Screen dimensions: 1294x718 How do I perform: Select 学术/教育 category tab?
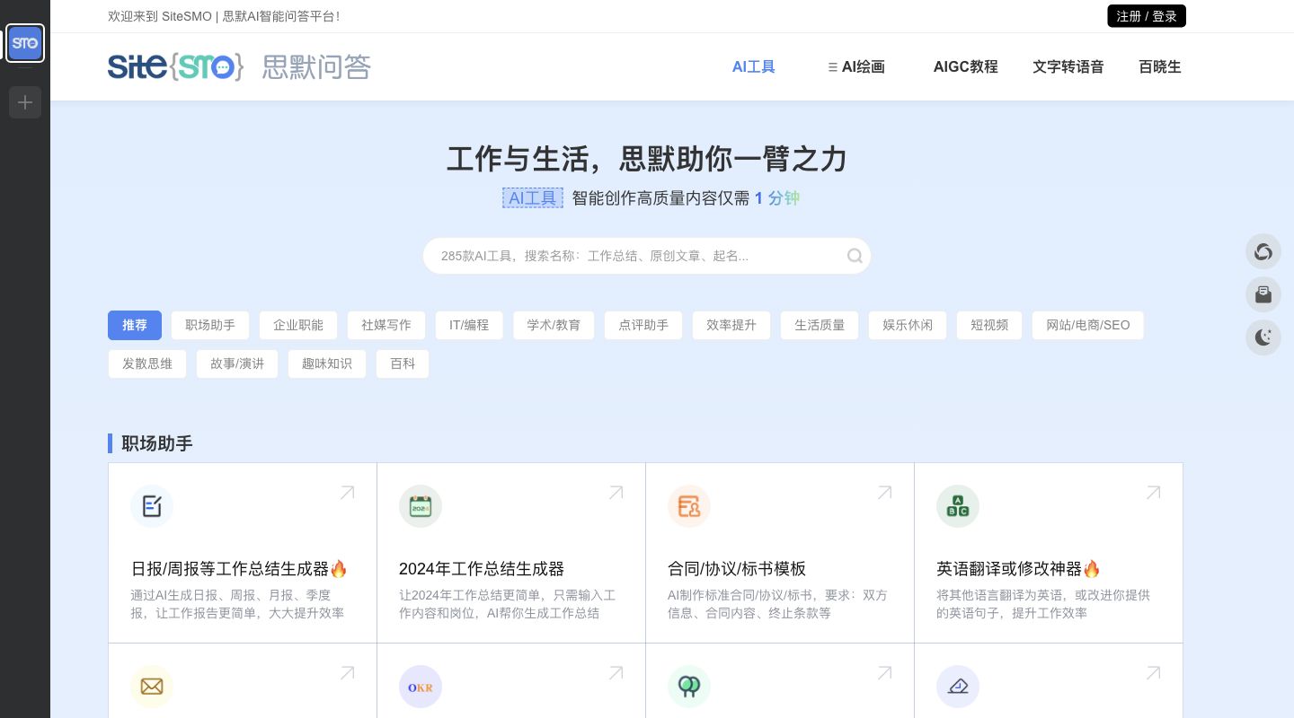[554, 325]
